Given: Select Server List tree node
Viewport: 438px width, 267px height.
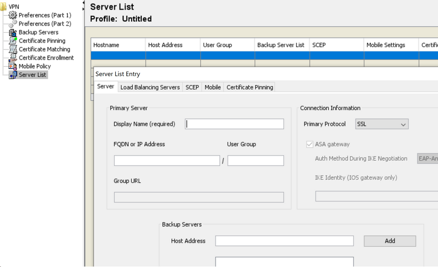Looking at the screenshot, I should [x=32, y=75].
